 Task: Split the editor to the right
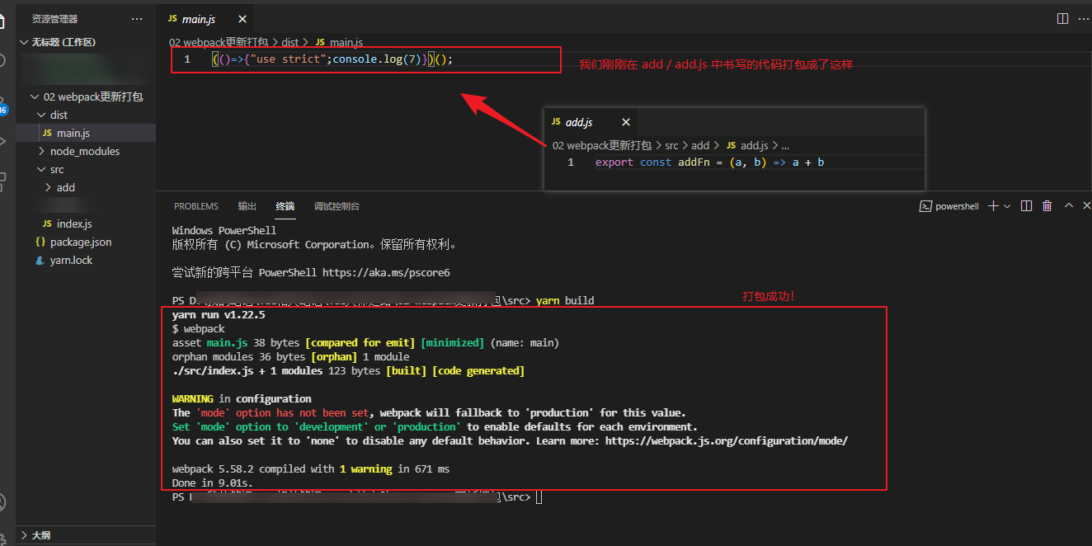pos(1062,18)
